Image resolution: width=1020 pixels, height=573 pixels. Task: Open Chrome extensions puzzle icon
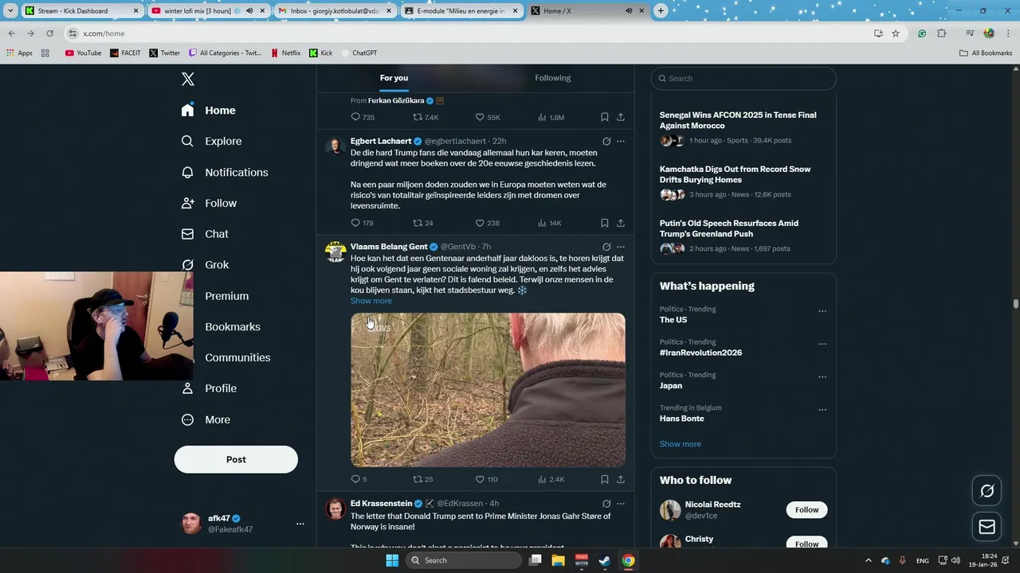coord(942,33)
